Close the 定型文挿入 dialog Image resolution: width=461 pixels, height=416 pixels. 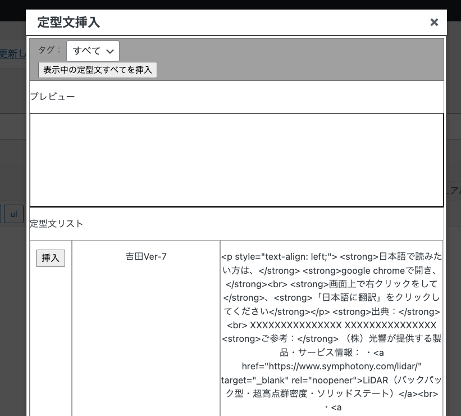pos(433,22)
